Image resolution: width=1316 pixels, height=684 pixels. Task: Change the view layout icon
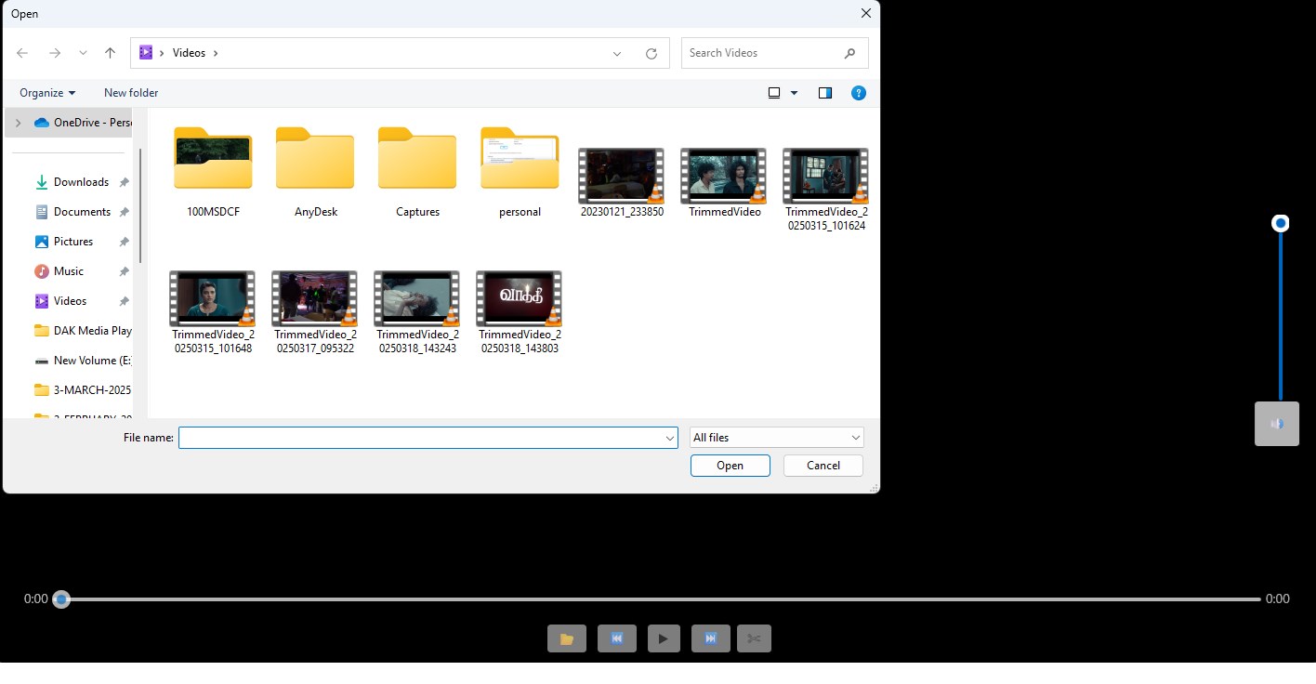pyautogui.click(x=774, y=93)
